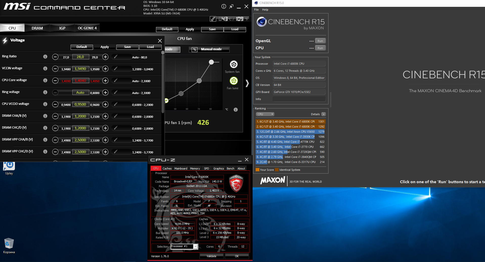Click the thermometer icon beside the temperature readout
The image size is (485, 262).
[213, 19]
